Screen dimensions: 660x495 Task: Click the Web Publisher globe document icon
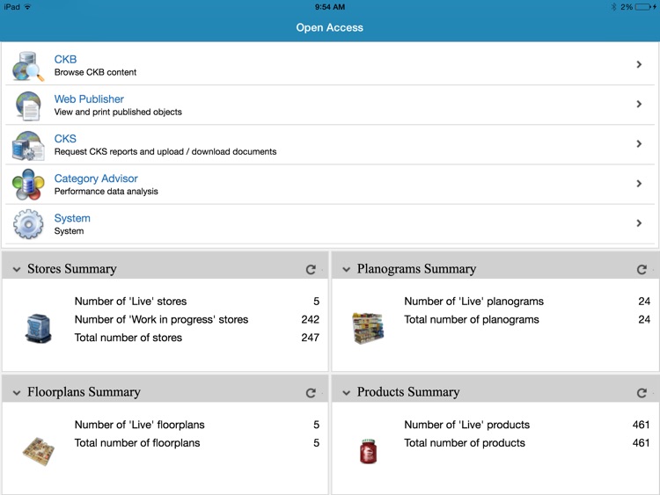tap(28, 106)
